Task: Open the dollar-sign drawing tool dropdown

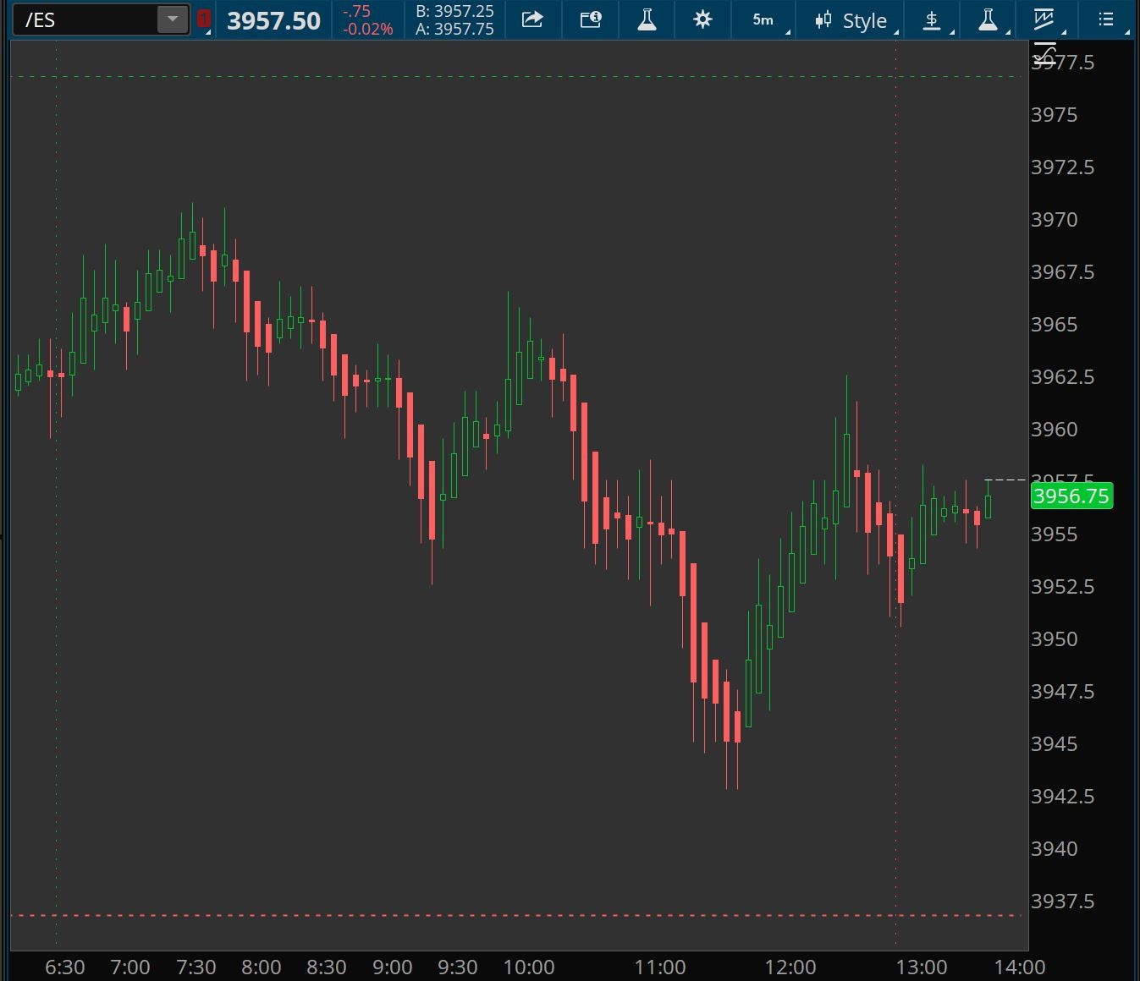Action: 932,19
